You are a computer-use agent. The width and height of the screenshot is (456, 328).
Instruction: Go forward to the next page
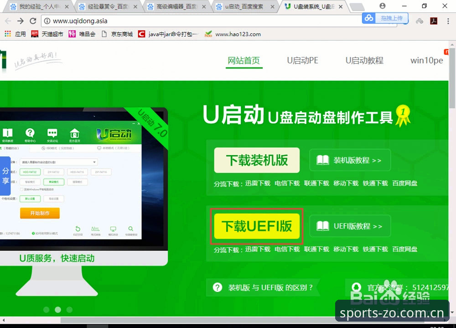21,21
